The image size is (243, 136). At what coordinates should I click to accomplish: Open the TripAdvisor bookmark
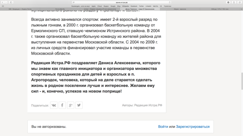click(x=167, y=6)
